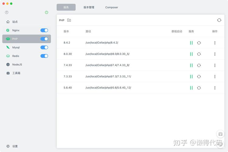Open more actions for PHP 7.4.33
The height and width of the screenshot is (152, 228).
[215, 65]
